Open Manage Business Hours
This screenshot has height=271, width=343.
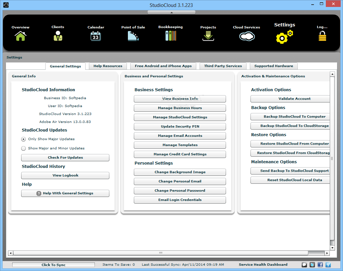click(180, 108)
